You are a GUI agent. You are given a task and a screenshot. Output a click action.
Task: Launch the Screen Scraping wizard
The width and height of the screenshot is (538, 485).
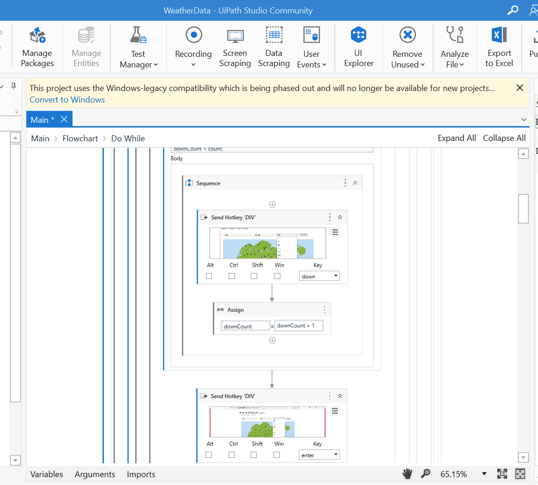pos(235,46)
